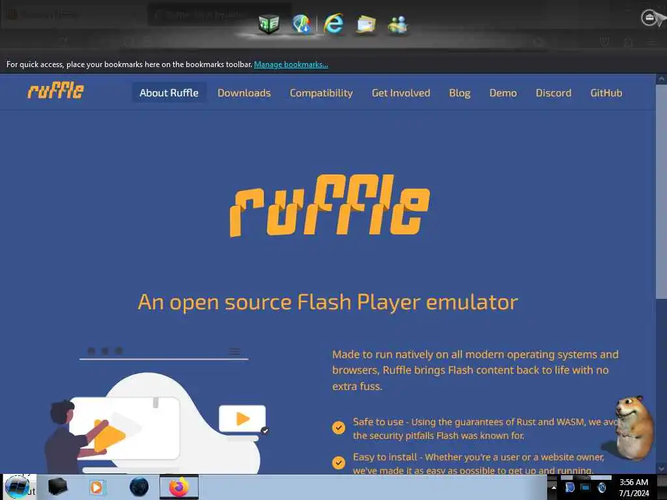Switch to Firefox on the taskbar
This screenshot has width=667, height=500.
pyautogui.click(x=179, y=487)
